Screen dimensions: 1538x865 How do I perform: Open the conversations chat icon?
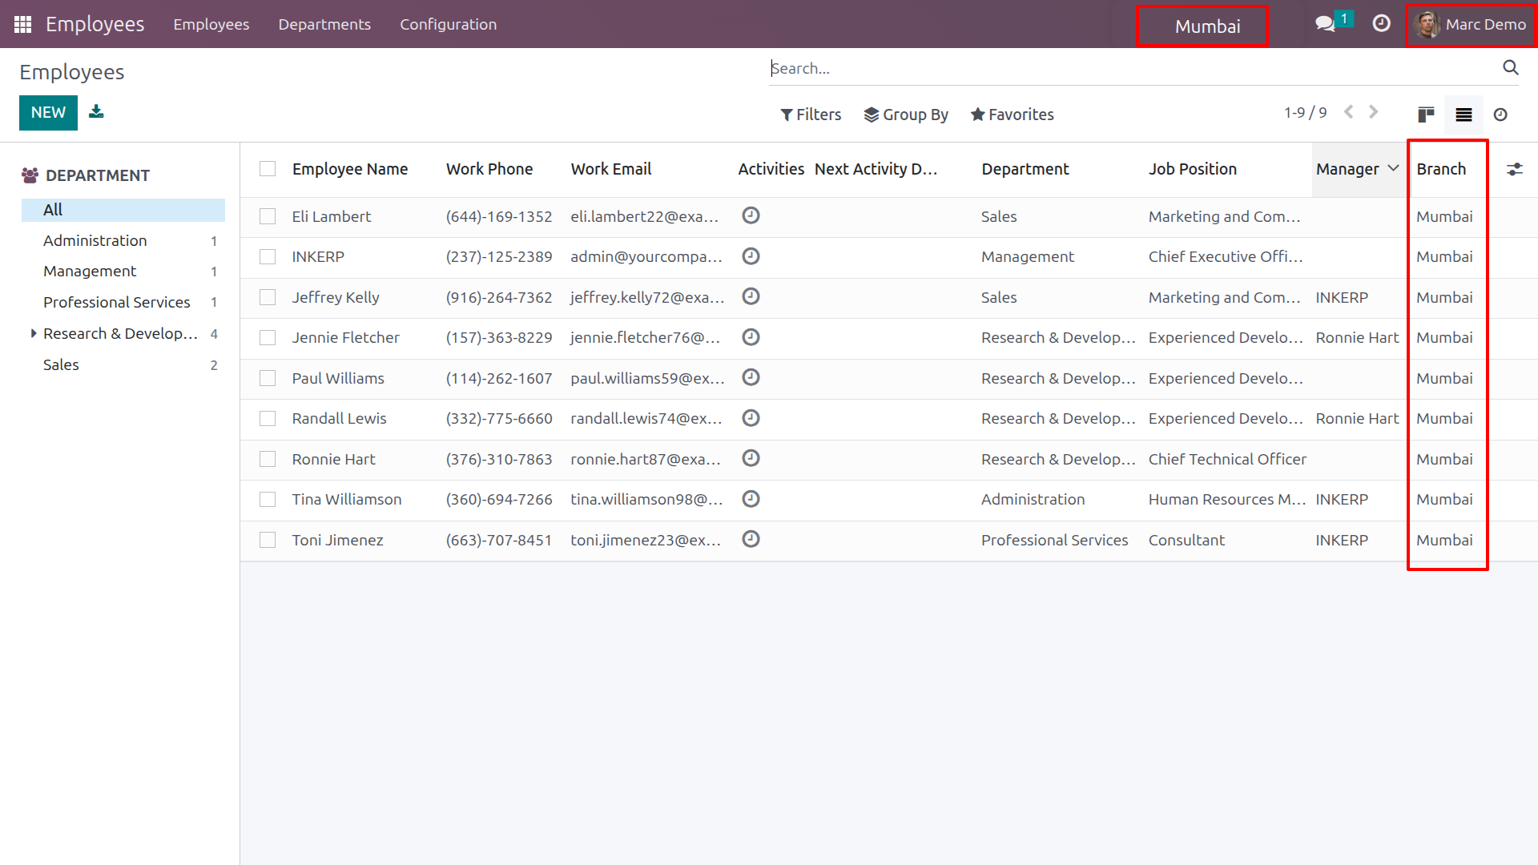click(x=1325, y=24)
